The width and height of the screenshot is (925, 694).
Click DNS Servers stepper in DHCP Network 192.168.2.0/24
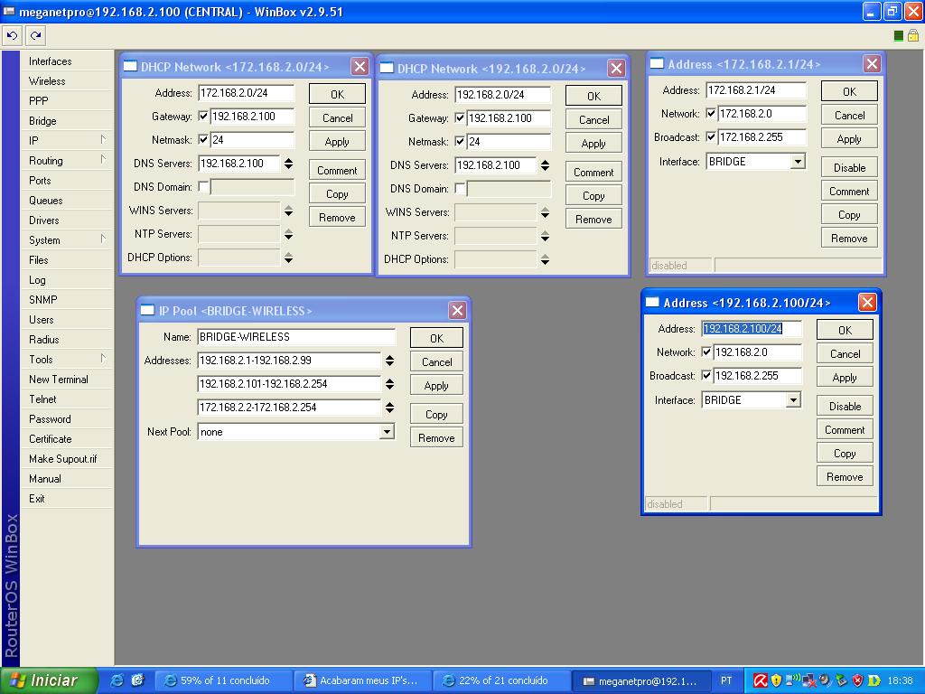click(x=545, y=165)
